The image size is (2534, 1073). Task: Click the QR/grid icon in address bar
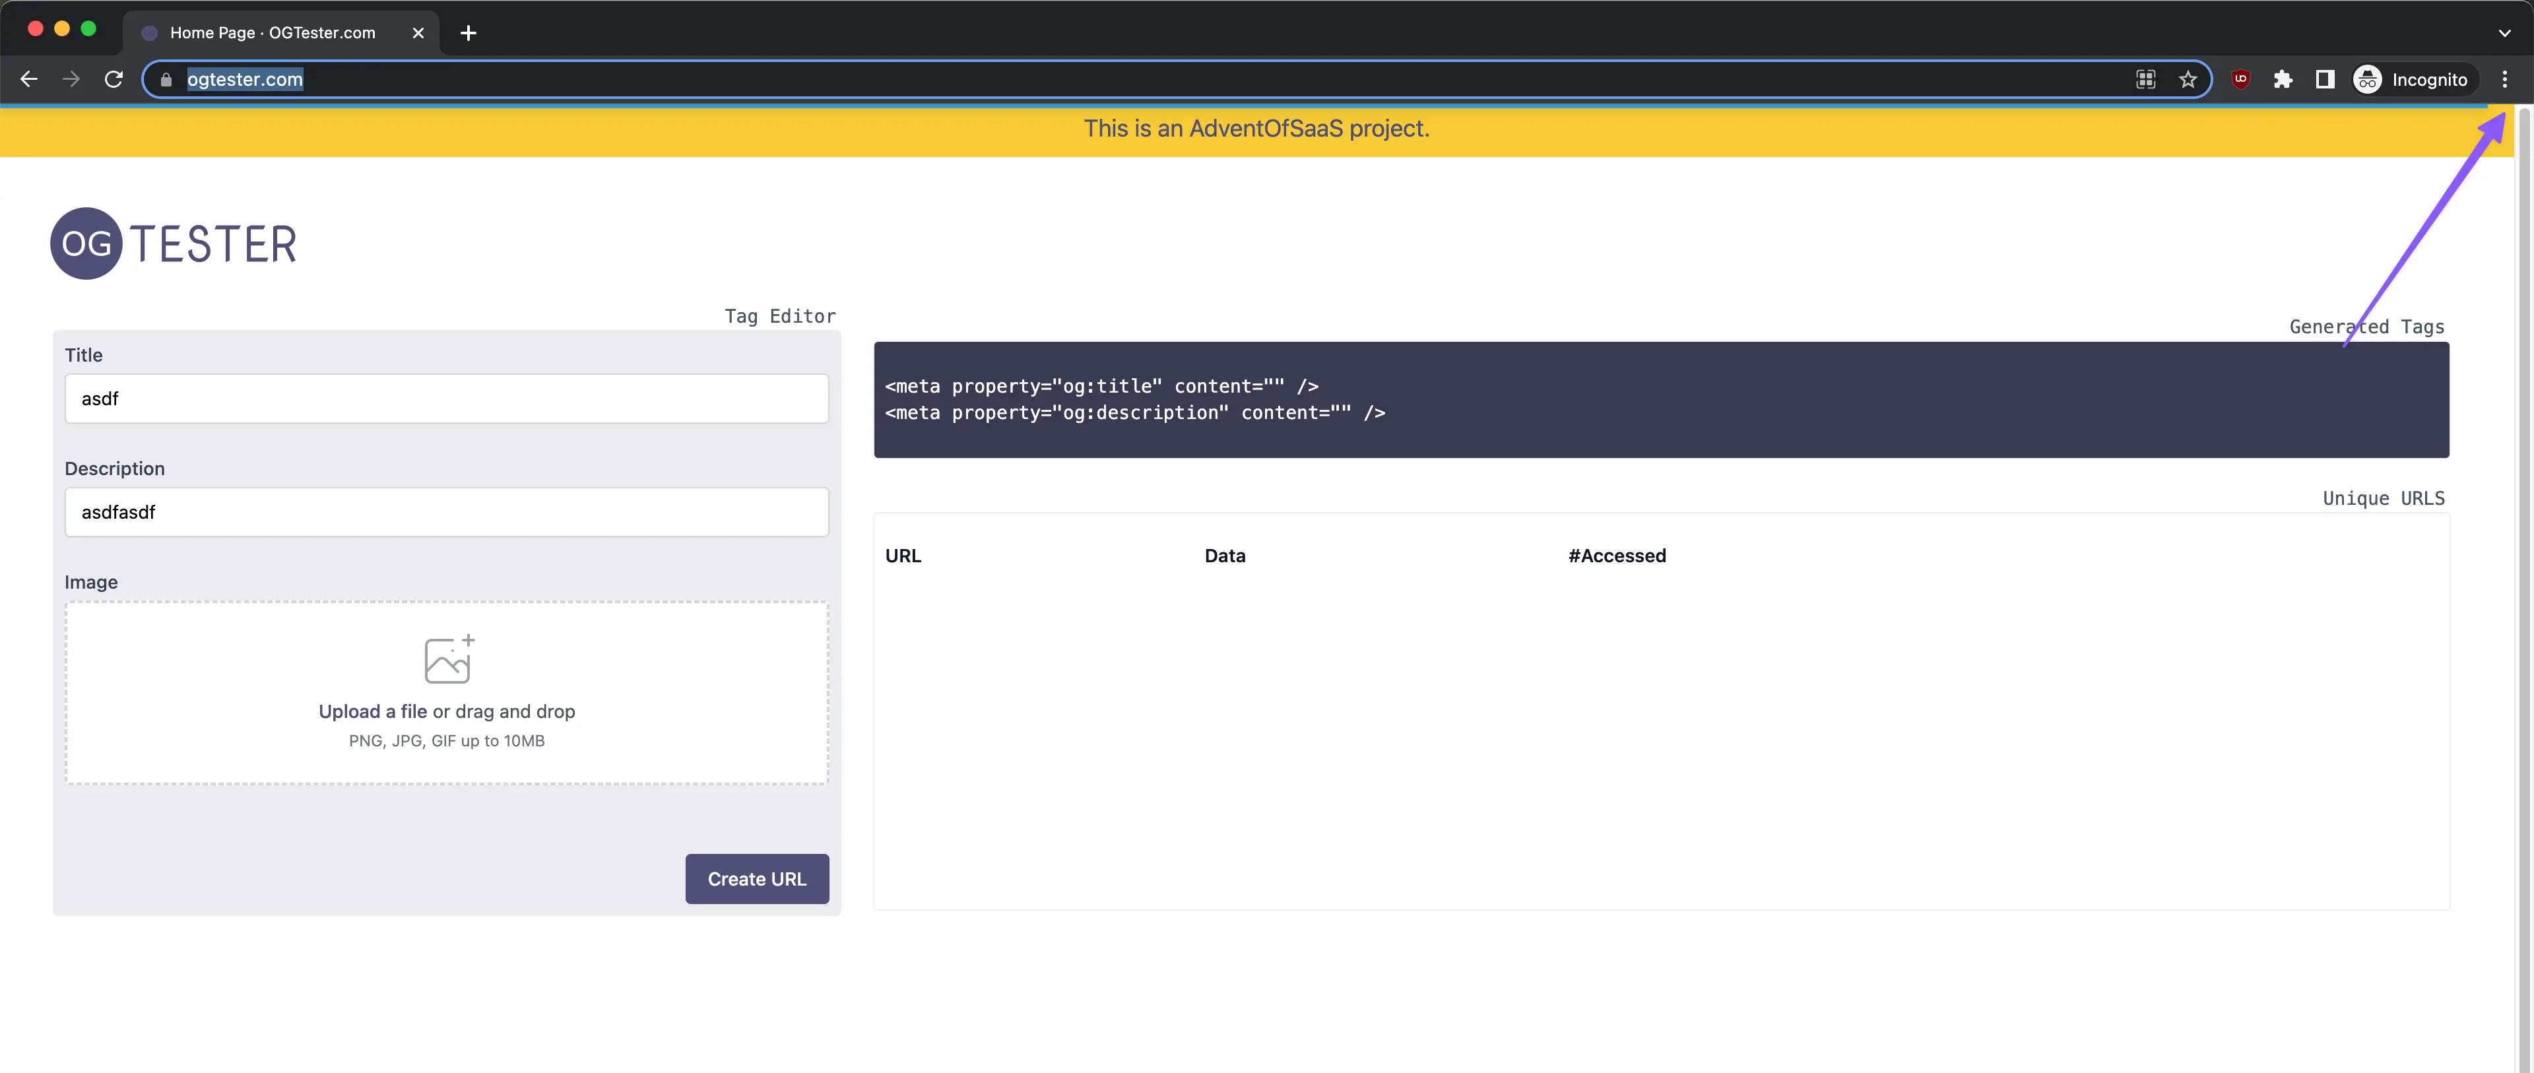click(x=2145, y=80)
